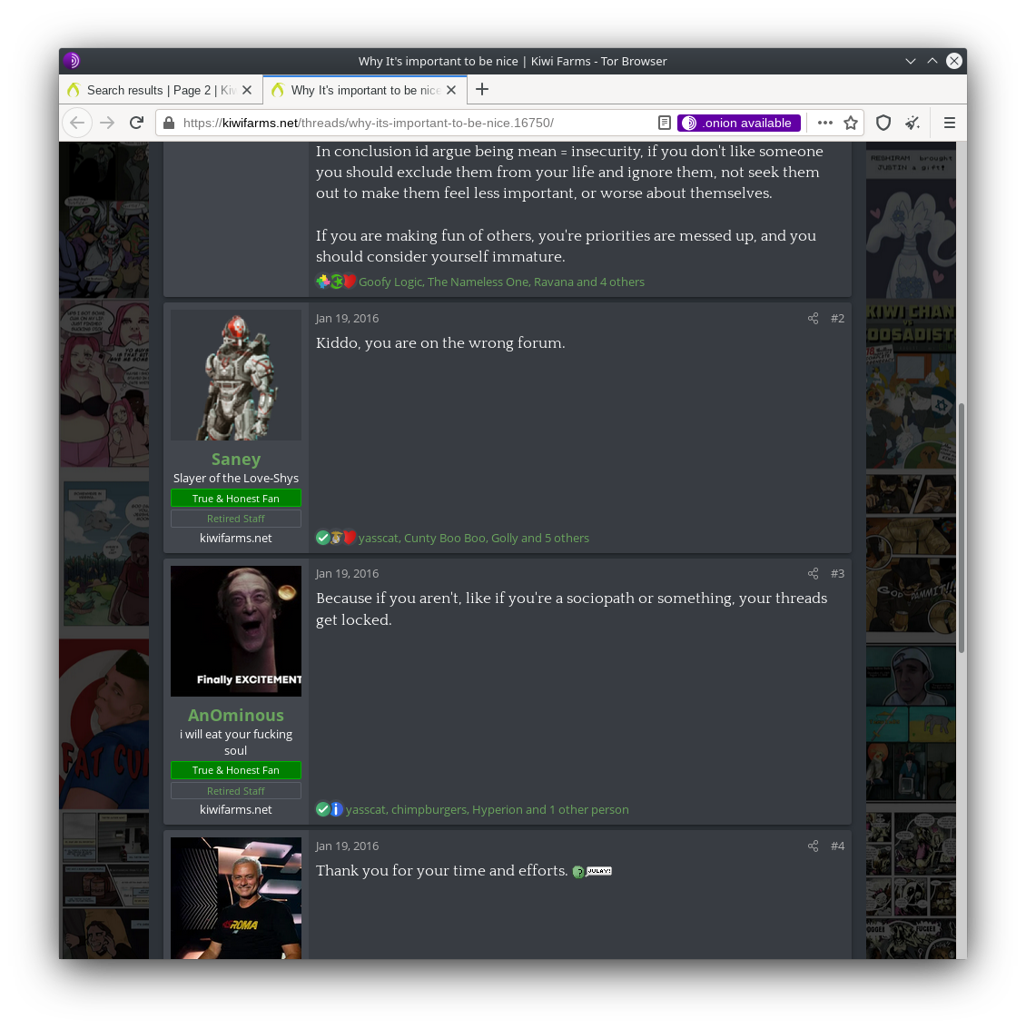Click AnOminous avatar thumbnail
Image resolution: width=1026 pixels, height=1029 pixels.
pos(236,631)
